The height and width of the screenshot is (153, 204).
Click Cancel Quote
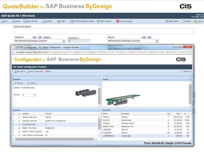(124, 21)
